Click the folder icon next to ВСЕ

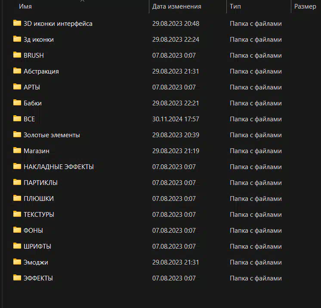pyautogui.click(x=17, y=118)
